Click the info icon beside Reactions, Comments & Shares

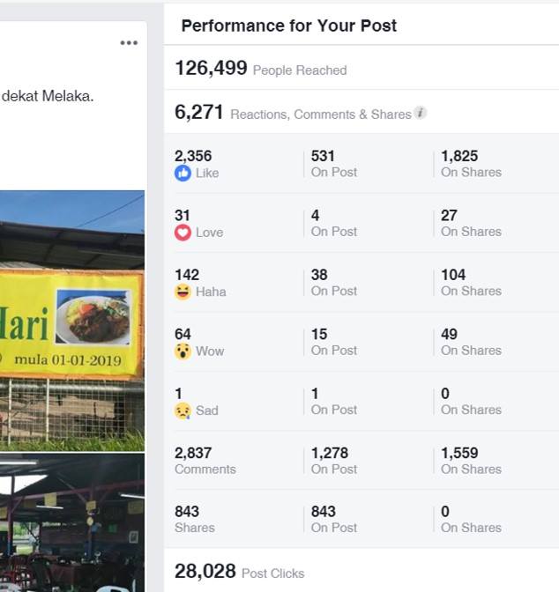[420, 113]
